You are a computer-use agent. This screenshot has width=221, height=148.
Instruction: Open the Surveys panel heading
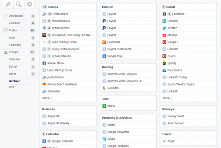click(x=168, y=109)
